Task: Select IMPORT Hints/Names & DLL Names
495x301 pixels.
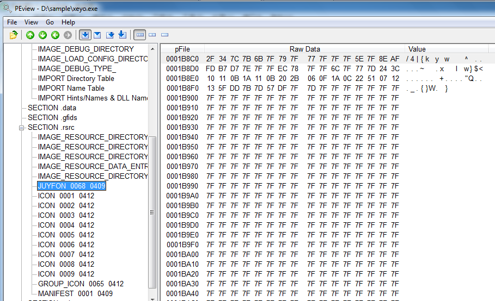Action: coord(93,98)
